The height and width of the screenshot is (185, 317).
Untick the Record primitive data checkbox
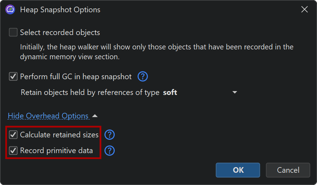click(x=13, y=151)
